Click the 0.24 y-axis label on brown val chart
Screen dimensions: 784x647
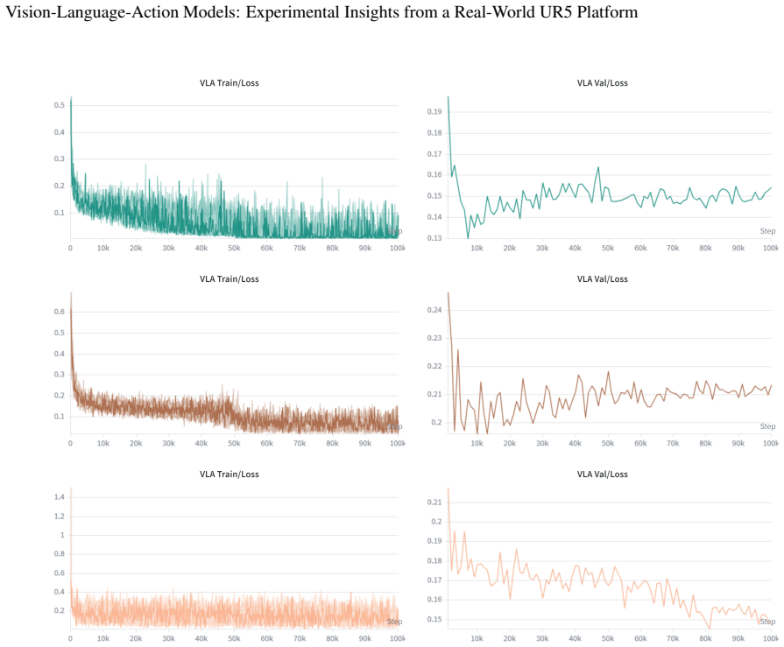pos(434,310)
